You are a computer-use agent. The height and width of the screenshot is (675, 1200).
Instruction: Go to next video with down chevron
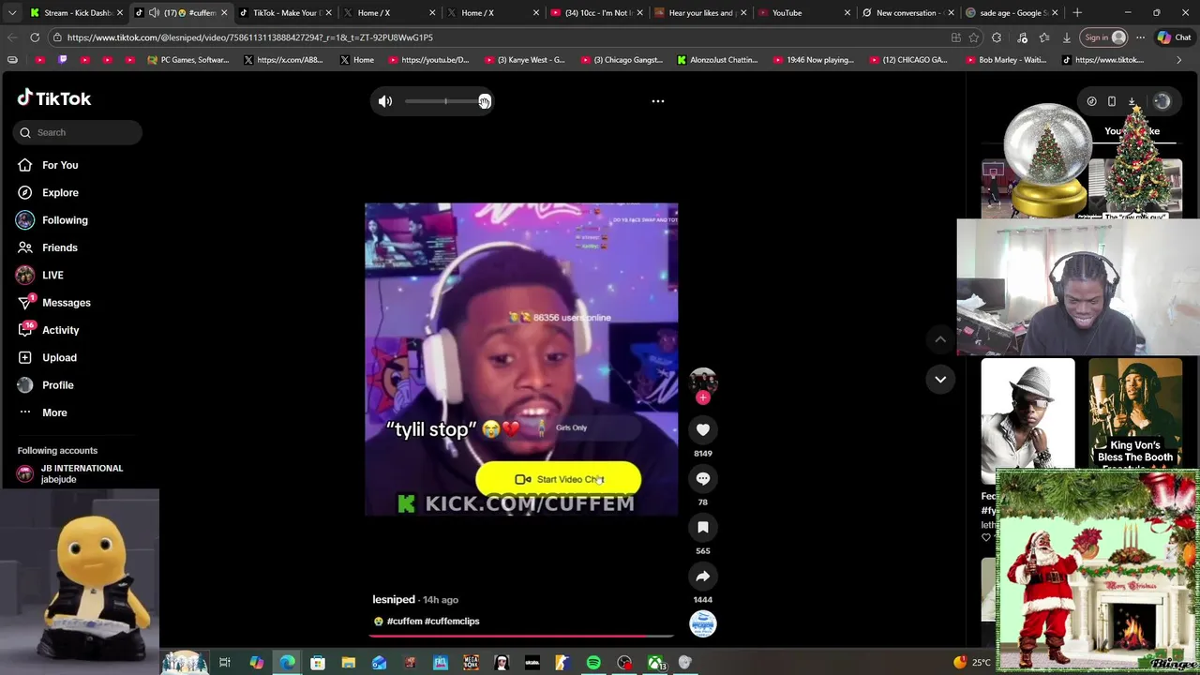click(x=940, y=379)
